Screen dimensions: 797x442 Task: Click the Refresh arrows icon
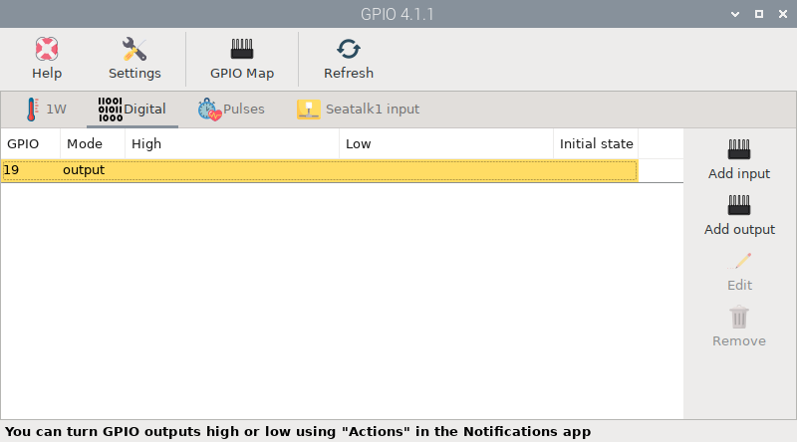point(349,50)
